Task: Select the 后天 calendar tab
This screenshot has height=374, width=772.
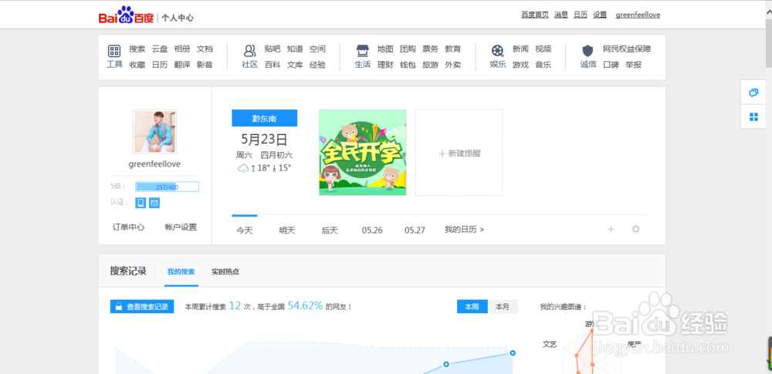Action: pos(330,230)
